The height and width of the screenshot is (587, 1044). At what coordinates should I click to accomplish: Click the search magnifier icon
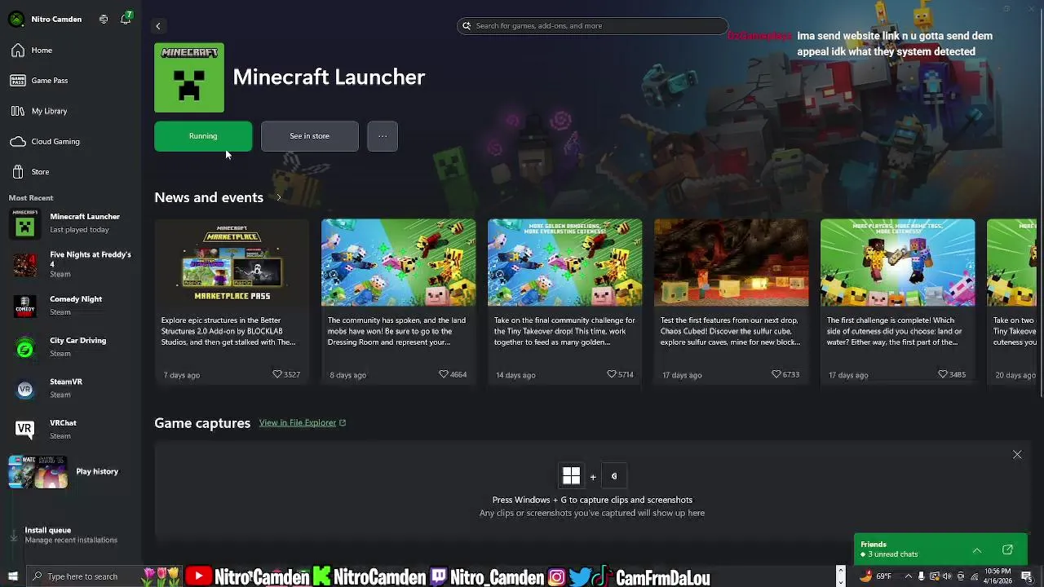(x=467, y=26)
